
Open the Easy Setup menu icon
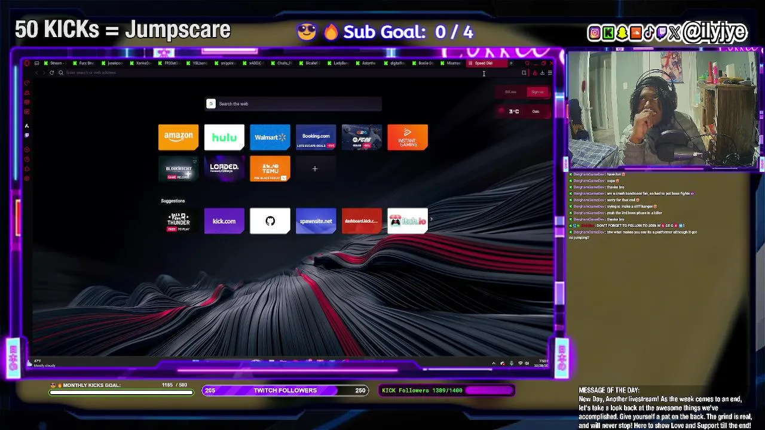coord(550,73)
